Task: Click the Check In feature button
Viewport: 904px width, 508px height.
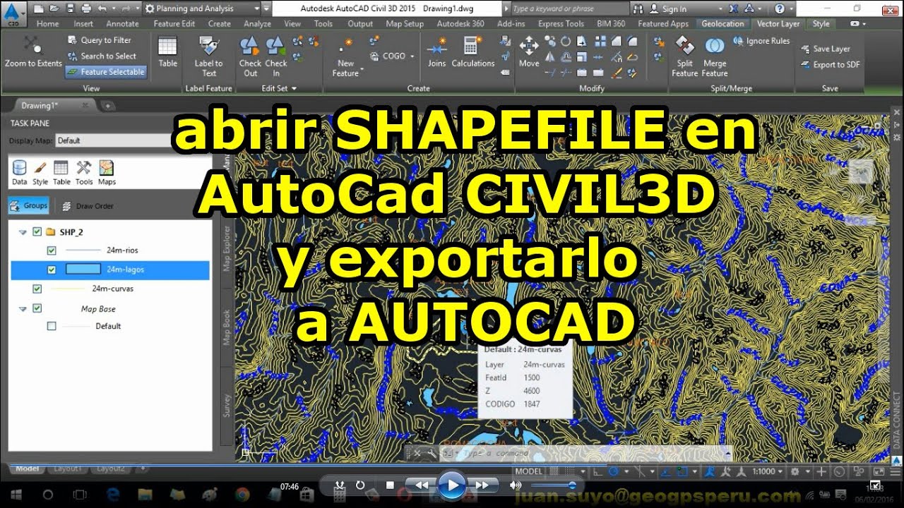Action: 276,56
